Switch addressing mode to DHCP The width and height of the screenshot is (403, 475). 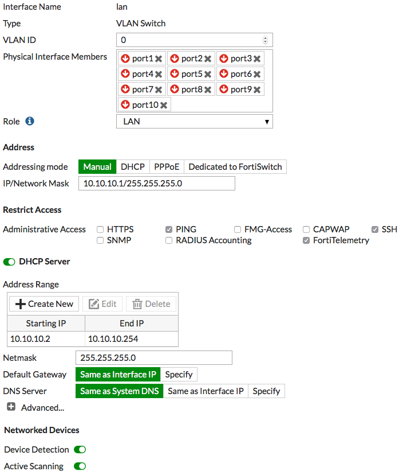point(133,167)
